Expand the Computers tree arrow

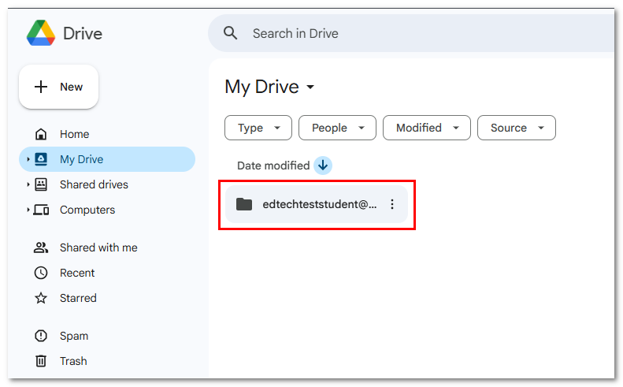[28, 210]
